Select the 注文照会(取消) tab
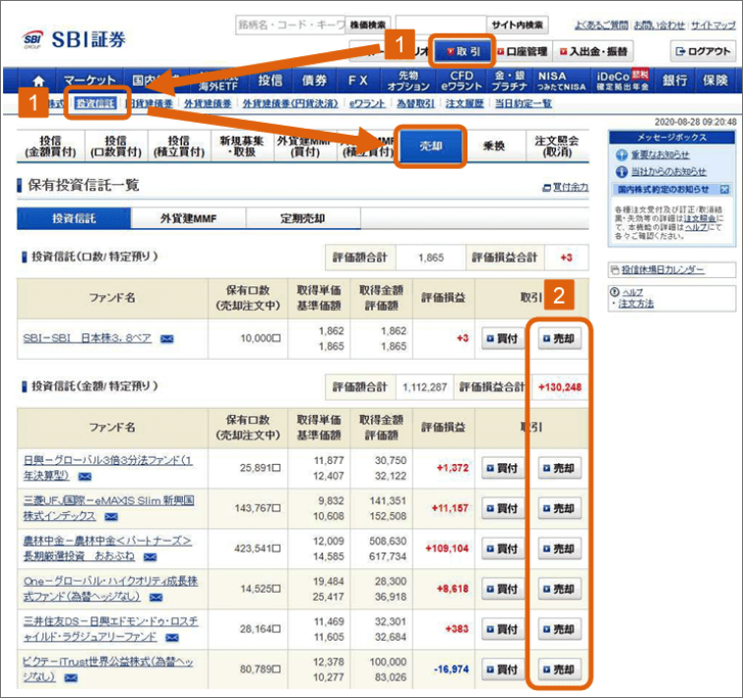The image size is (743, 698). (557, 145)
